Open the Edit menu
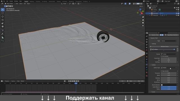 point(7,1)
